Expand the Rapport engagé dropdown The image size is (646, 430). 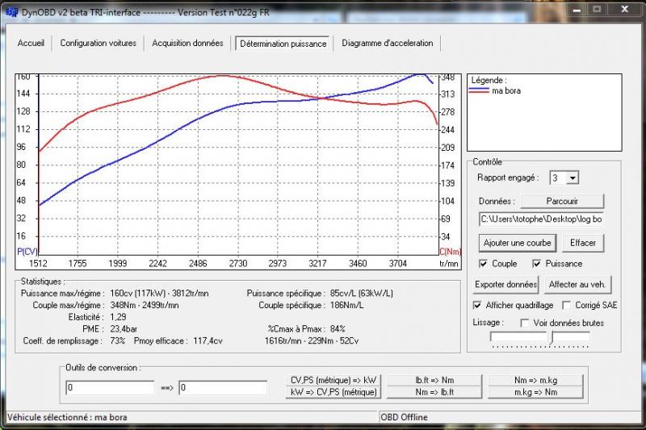point(573,178)
